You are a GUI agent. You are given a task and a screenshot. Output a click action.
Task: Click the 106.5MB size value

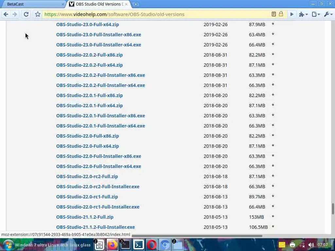[x=258, y=227]
